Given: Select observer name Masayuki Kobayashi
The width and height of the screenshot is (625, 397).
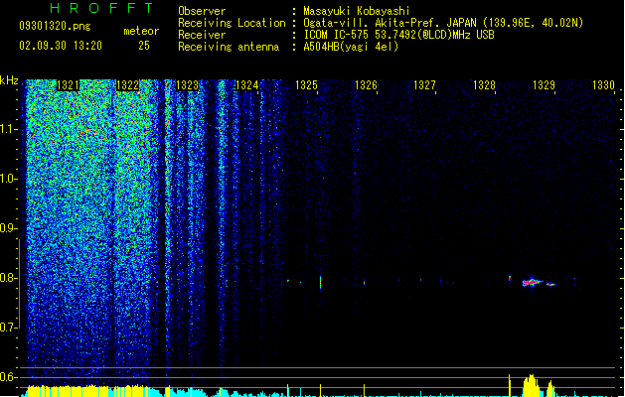Looking at the screenshot, I should click(357, 11).
